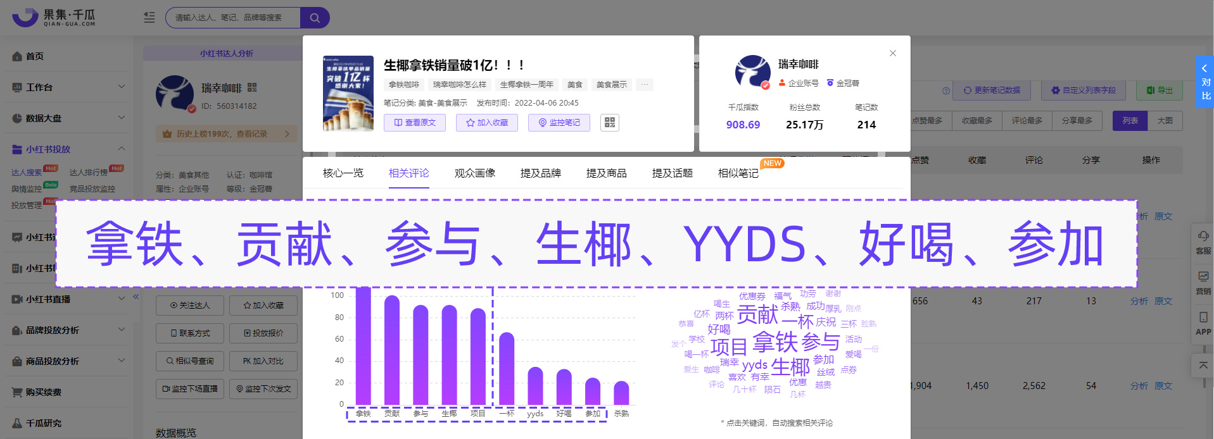
Task: Click 查看原文 button
Action: 415,123
